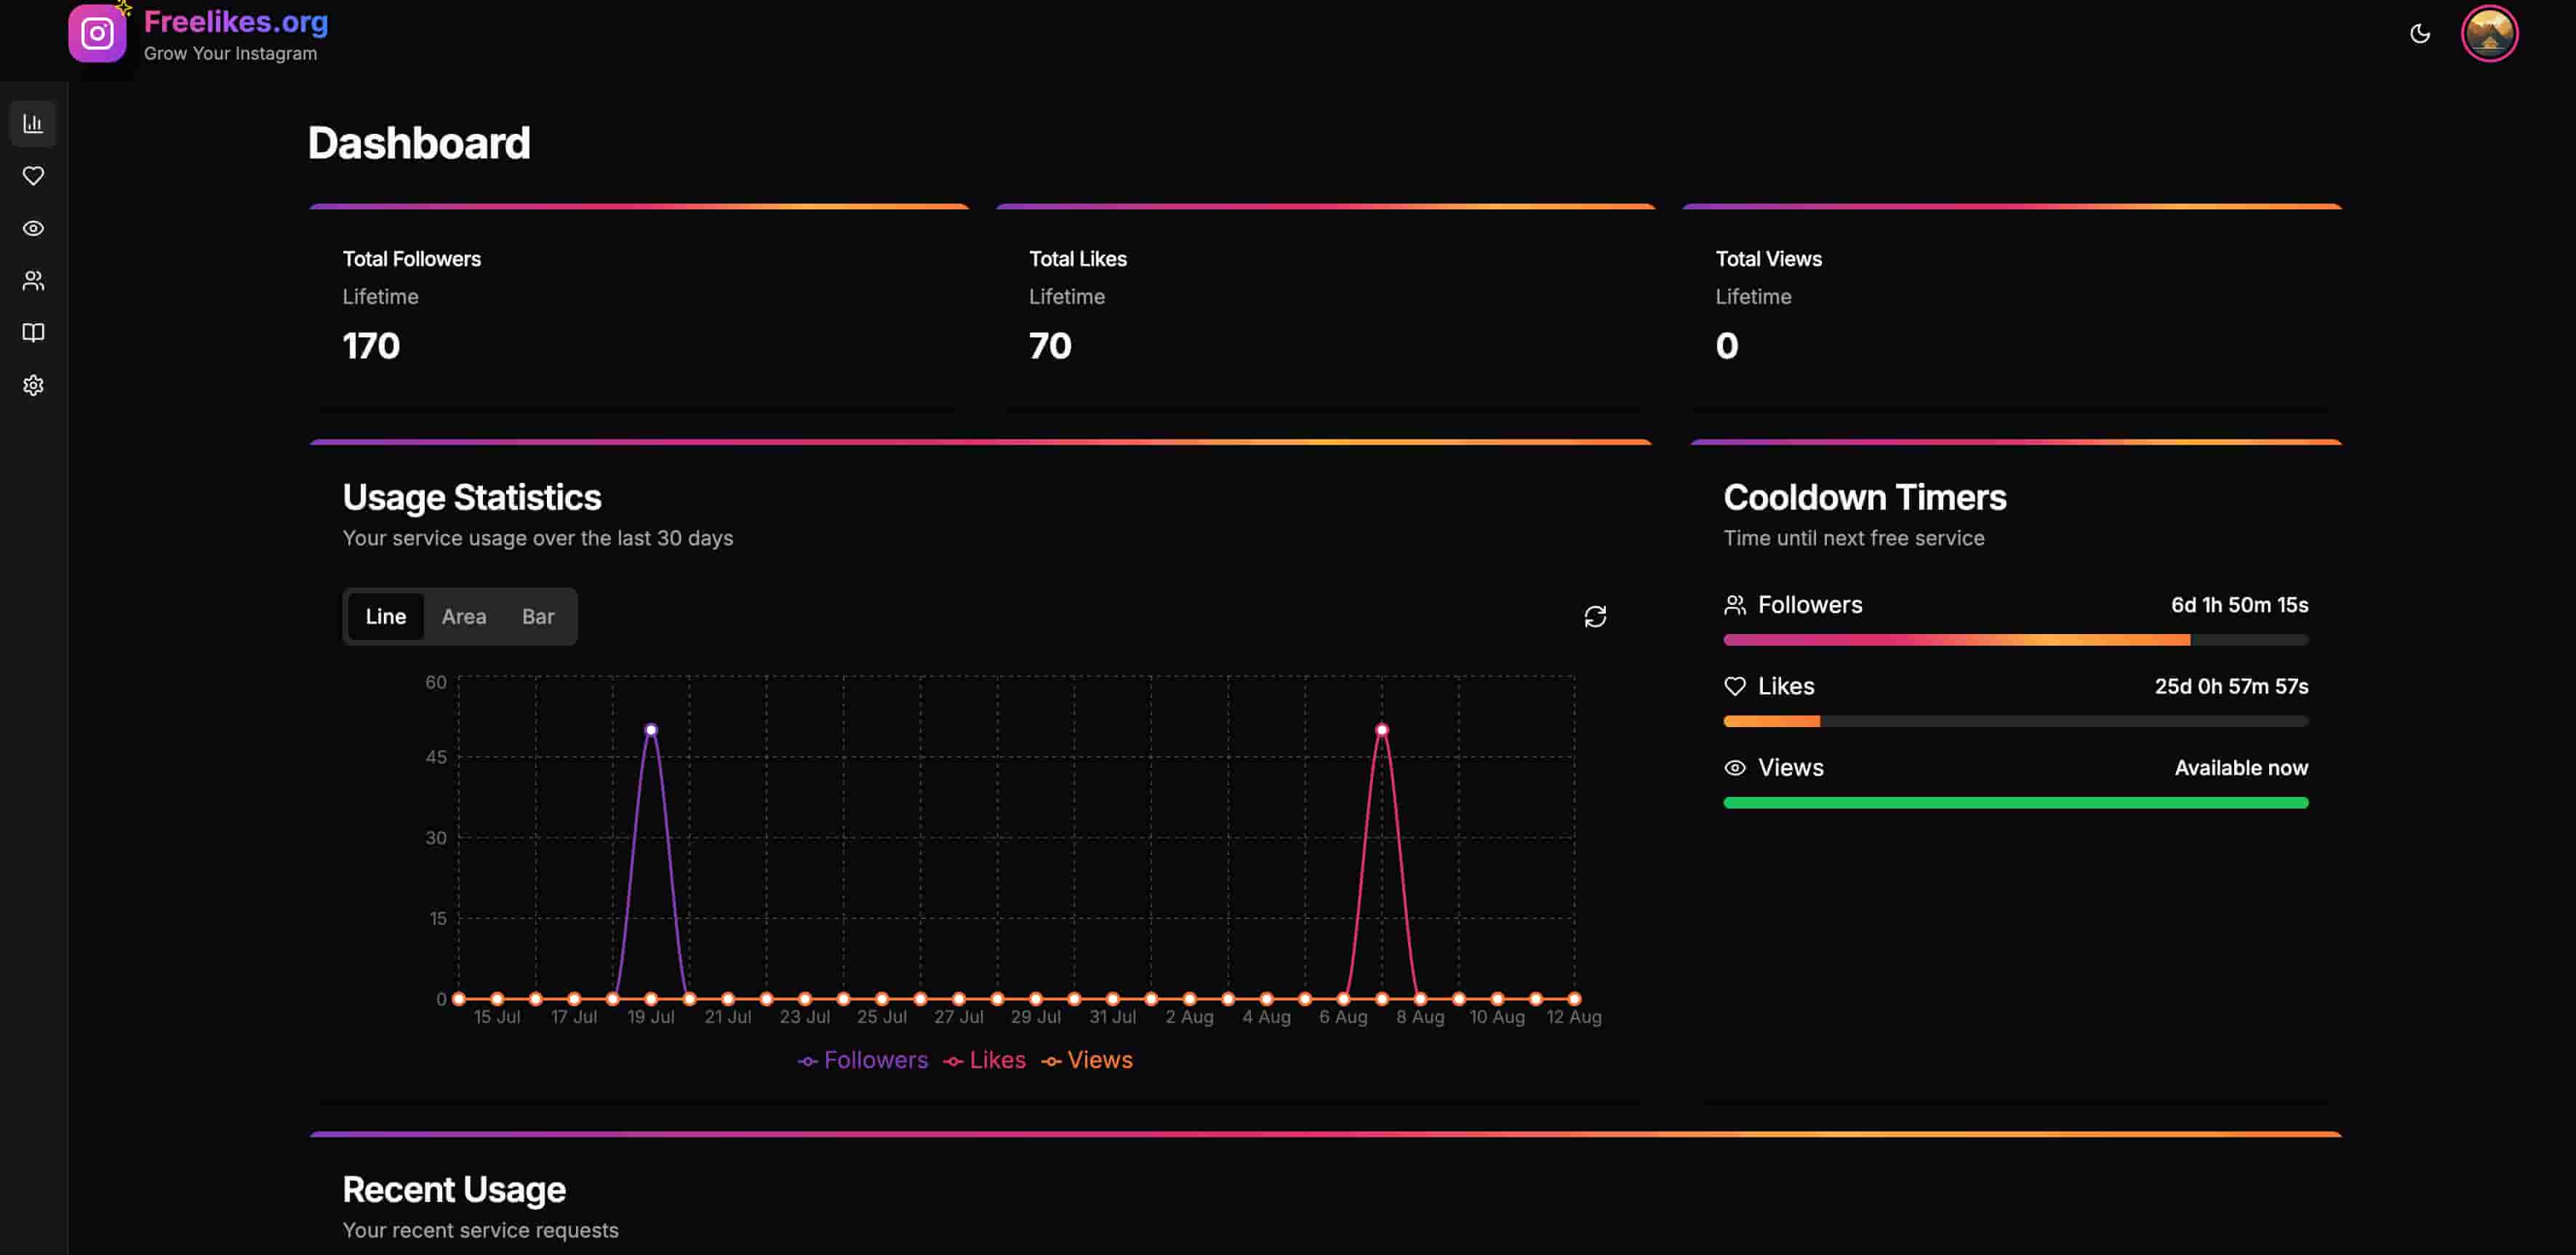This screenshot has height=1255, width=2576.
Task: Click the Total Views value 0
Action: pos(1727,346)
